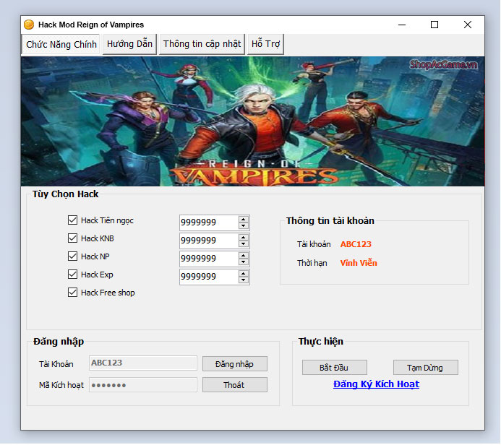Viewport: 501px width, 445px height.
Task: Go to the Chức Năng Chính tab
Action: pyautogui.click(x=61, y=44)
